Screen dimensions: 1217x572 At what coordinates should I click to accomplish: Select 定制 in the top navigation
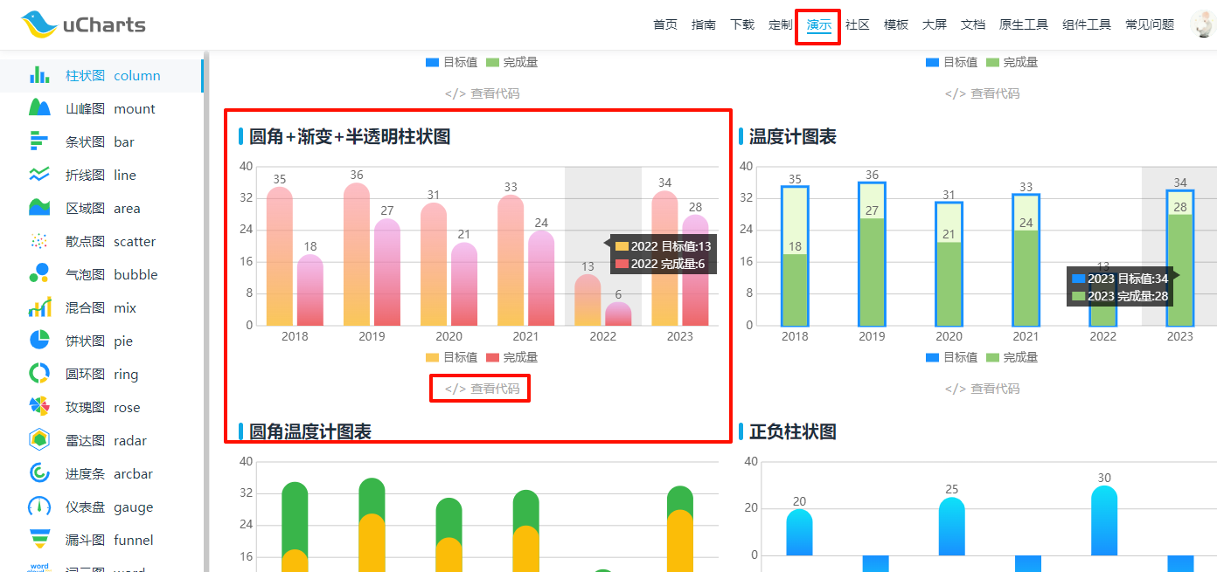click(781, 24)
